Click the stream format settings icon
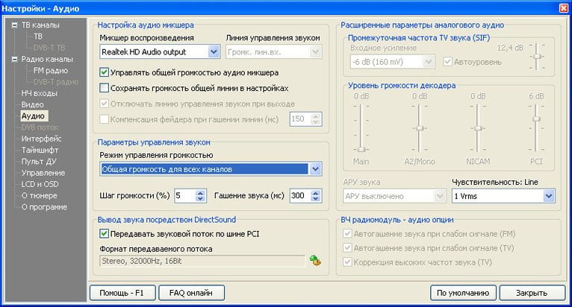The width and height of the screenshot is (572, 307). click(315, 260)
